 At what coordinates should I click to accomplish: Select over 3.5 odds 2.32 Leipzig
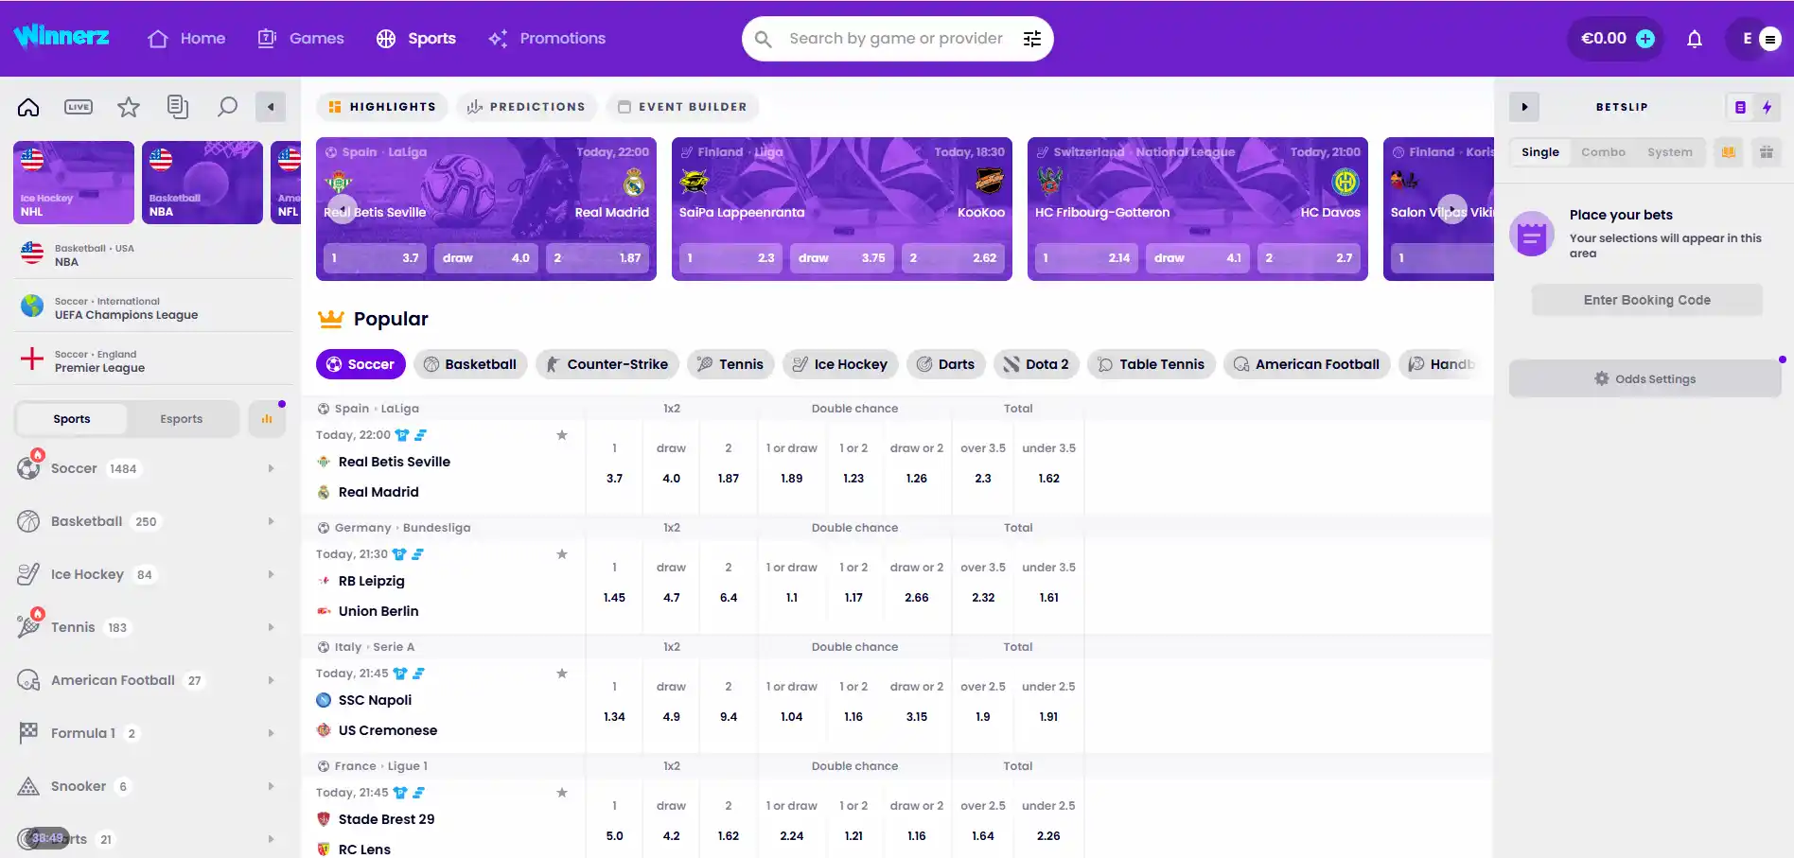tap(983, 598)
